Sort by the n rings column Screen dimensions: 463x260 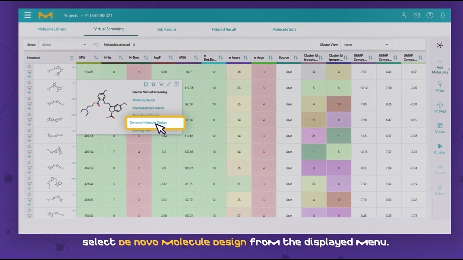(271, 58)
